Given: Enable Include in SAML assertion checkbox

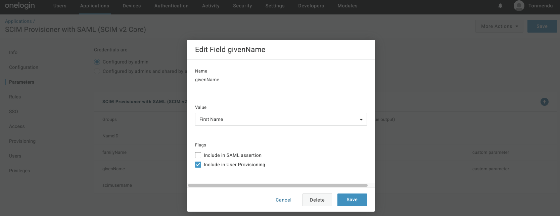Looking at the screenshot, I should pyautogui.click(x=198, y=155).
